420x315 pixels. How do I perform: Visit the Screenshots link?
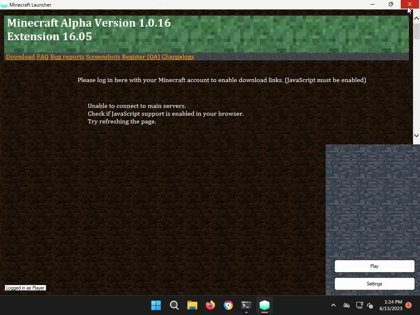pos(103,57)
